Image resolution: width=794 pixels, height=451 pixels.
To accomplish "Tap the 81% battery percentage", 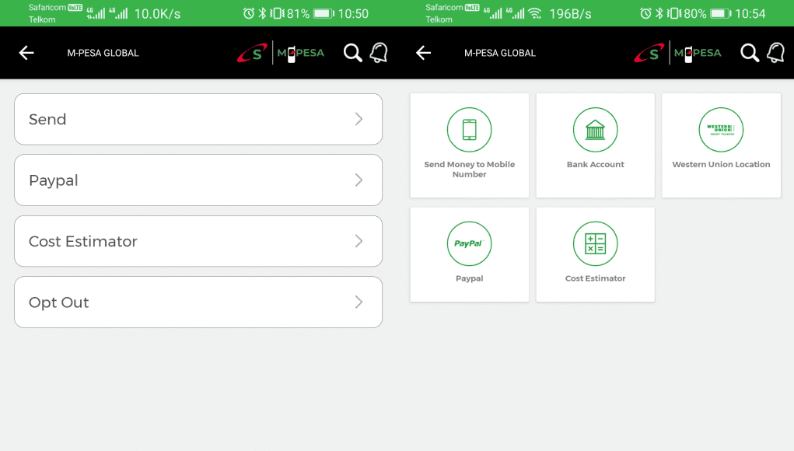I will click(x=299, y=14).
